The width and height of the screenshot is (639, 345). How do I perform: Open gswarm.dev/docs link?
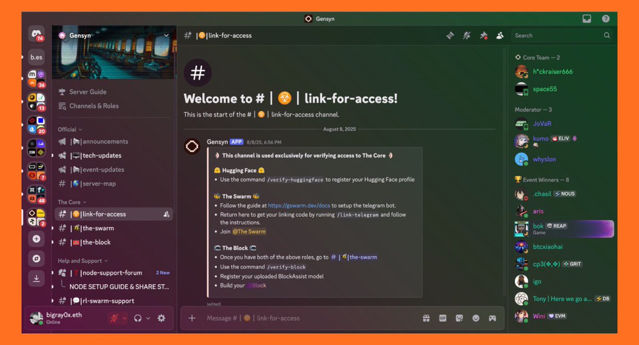pos(299,205)
